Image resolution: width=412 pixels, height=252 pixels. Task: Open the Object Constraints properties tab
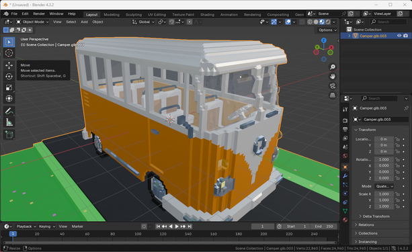click(345, 202)
